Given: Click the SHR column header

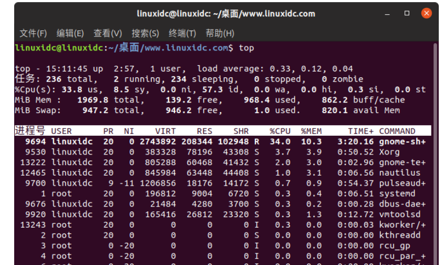Looking at the screenshot, I should coord(241,131).
